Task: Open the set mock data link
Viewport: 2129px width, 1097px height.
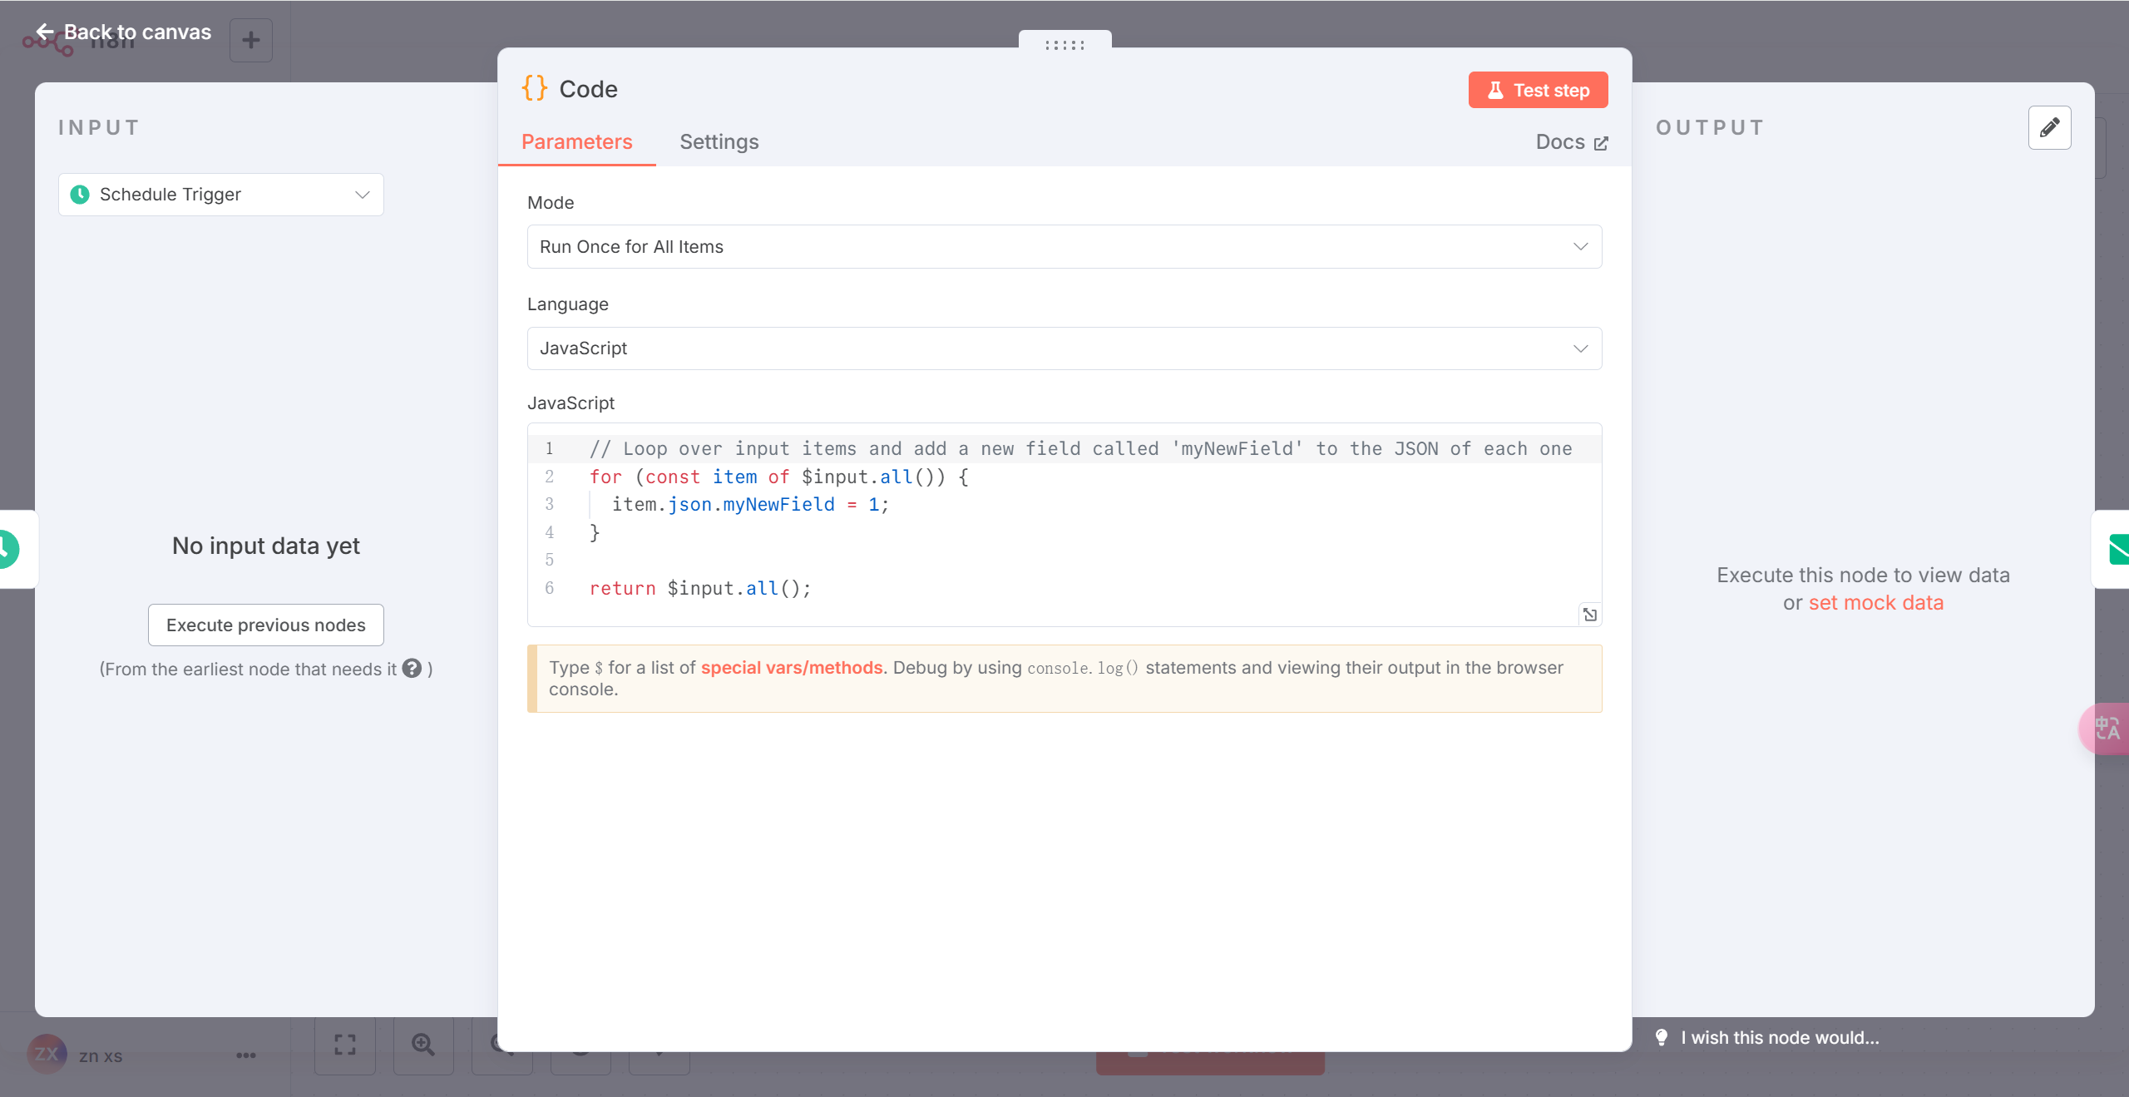Action: tap(1875, 602)
